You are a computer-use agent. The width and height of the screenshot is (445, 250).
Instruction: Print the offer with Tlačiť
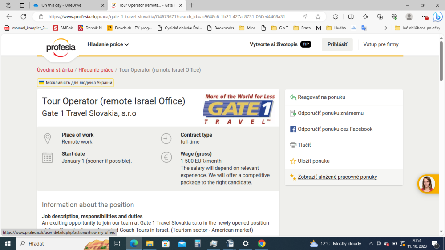344,145
